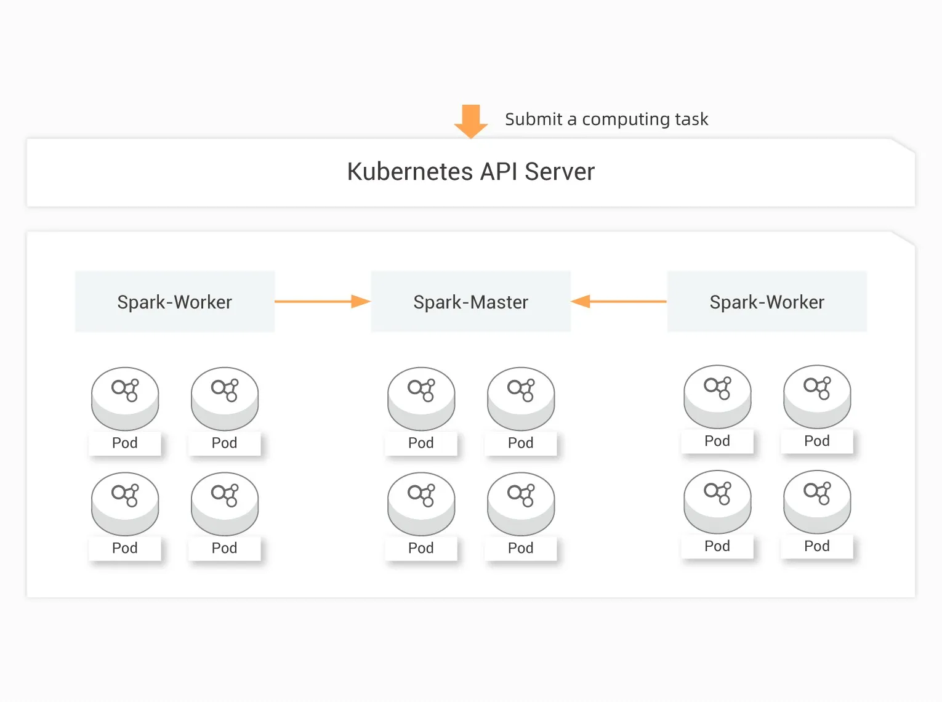Click the Submit a computing task text
942x702 pixels.
pos(606,119)
